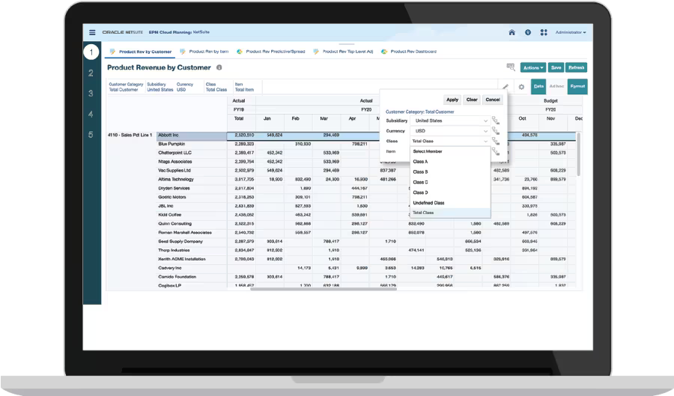Open member selector icon for Subsidiary

(x=495, y=120)
